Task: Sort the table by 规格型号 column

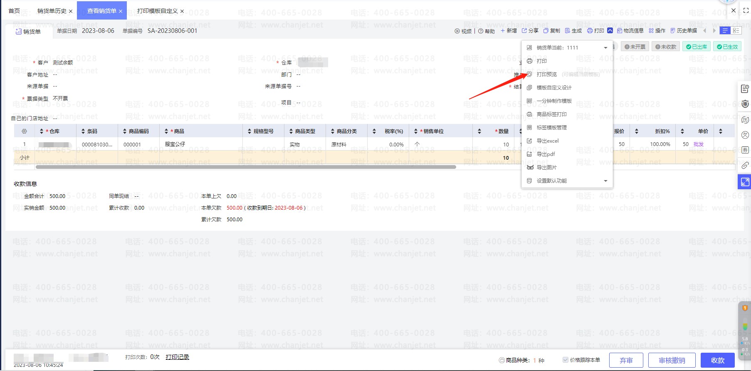Action: pos(250,131)
